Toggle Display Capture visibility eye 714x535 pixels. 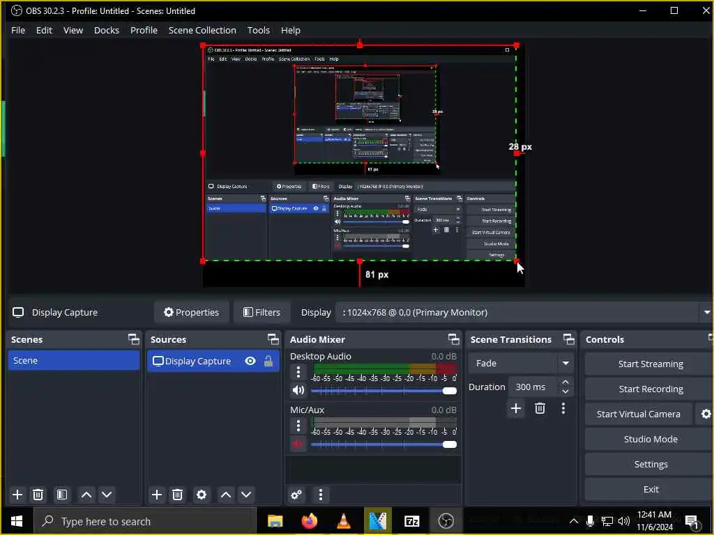click(x=250, y=362)
